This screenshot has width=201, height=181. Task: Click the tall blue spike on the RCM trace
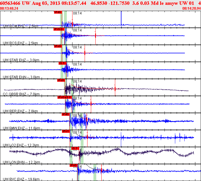(121, 19)
